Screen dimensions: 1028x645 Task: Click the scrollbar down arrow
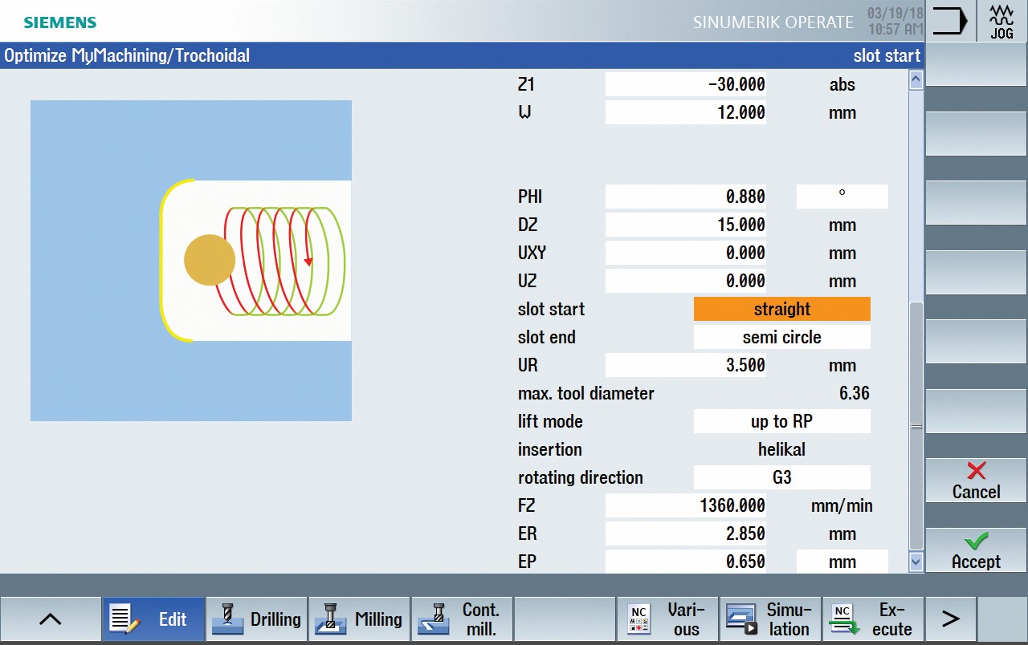click(916, 562)
